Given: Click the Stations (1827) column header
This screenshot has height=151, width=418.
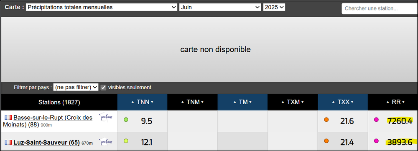Looking at the screenshot, I should tap(59, 102).
